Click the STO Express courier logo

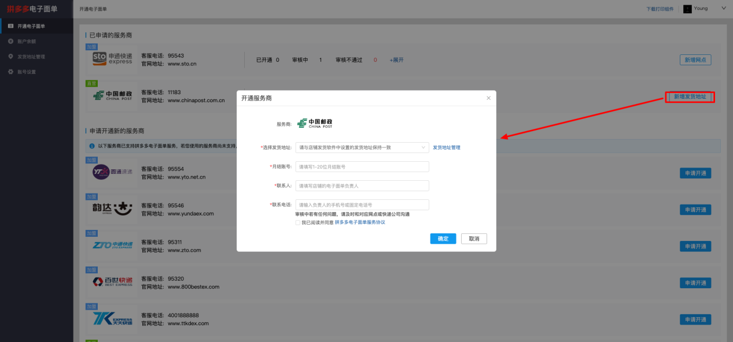pyautogui.click(x=112, y=59)
